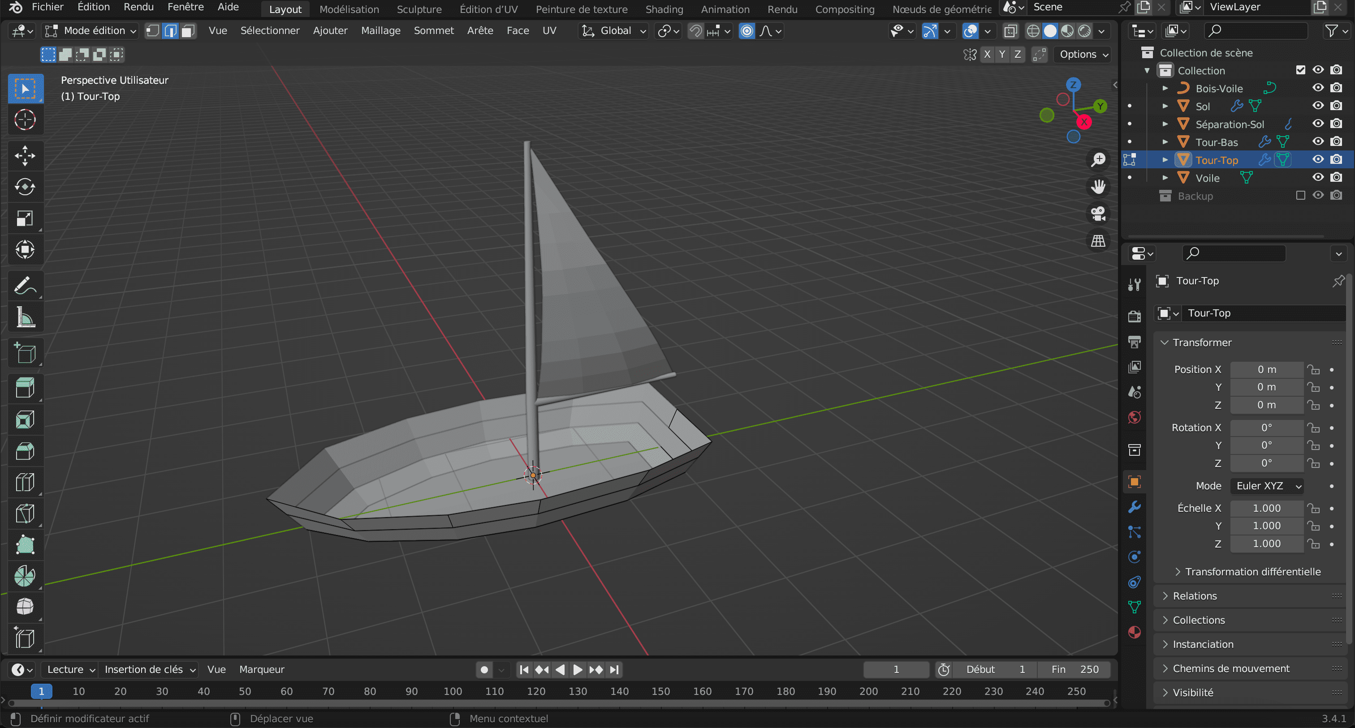Jump to the first frame
Screen dimensions: 1355x728
click(x=524, y=670)
